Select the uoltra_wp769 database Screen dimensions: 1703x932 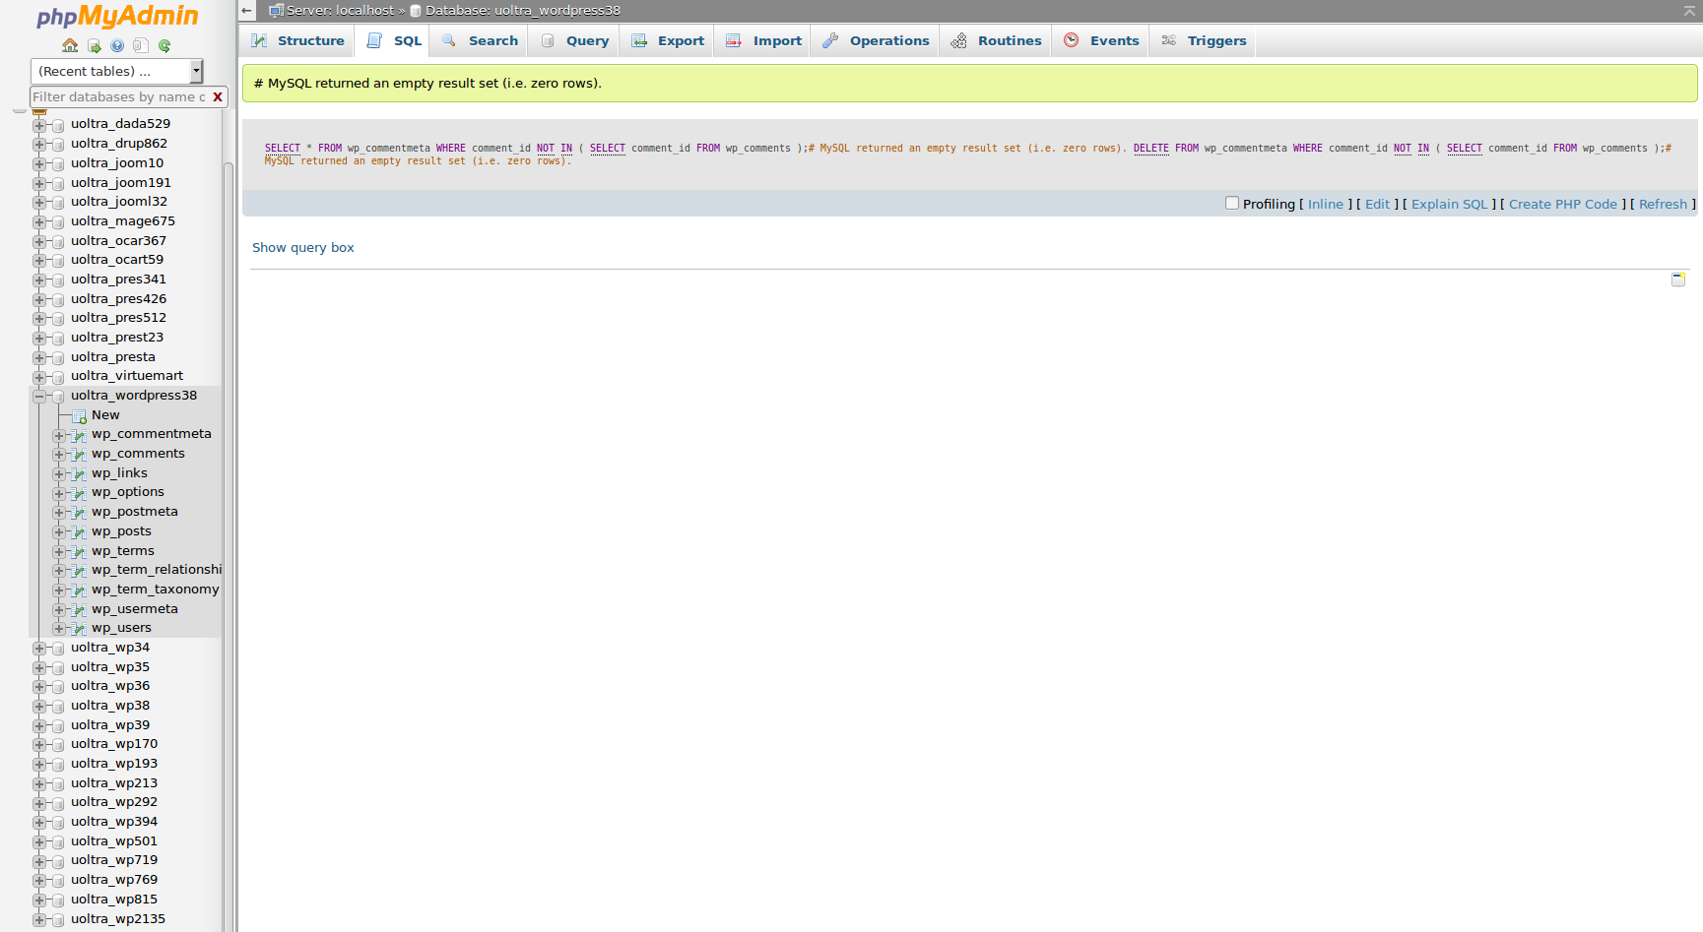(114, 880)
